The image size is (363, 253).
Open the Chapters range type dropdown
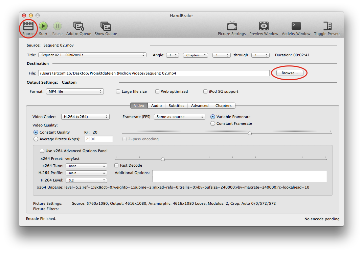tap(196, 55)
